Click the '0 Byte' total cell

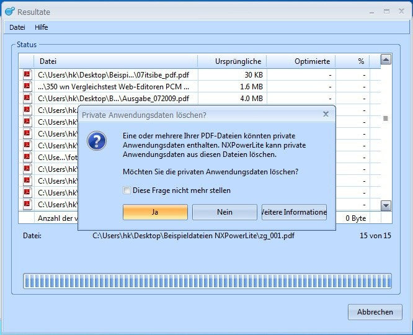click(355, 218)
